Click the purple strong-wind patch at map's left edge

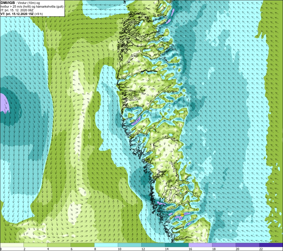tap(4, 103)
